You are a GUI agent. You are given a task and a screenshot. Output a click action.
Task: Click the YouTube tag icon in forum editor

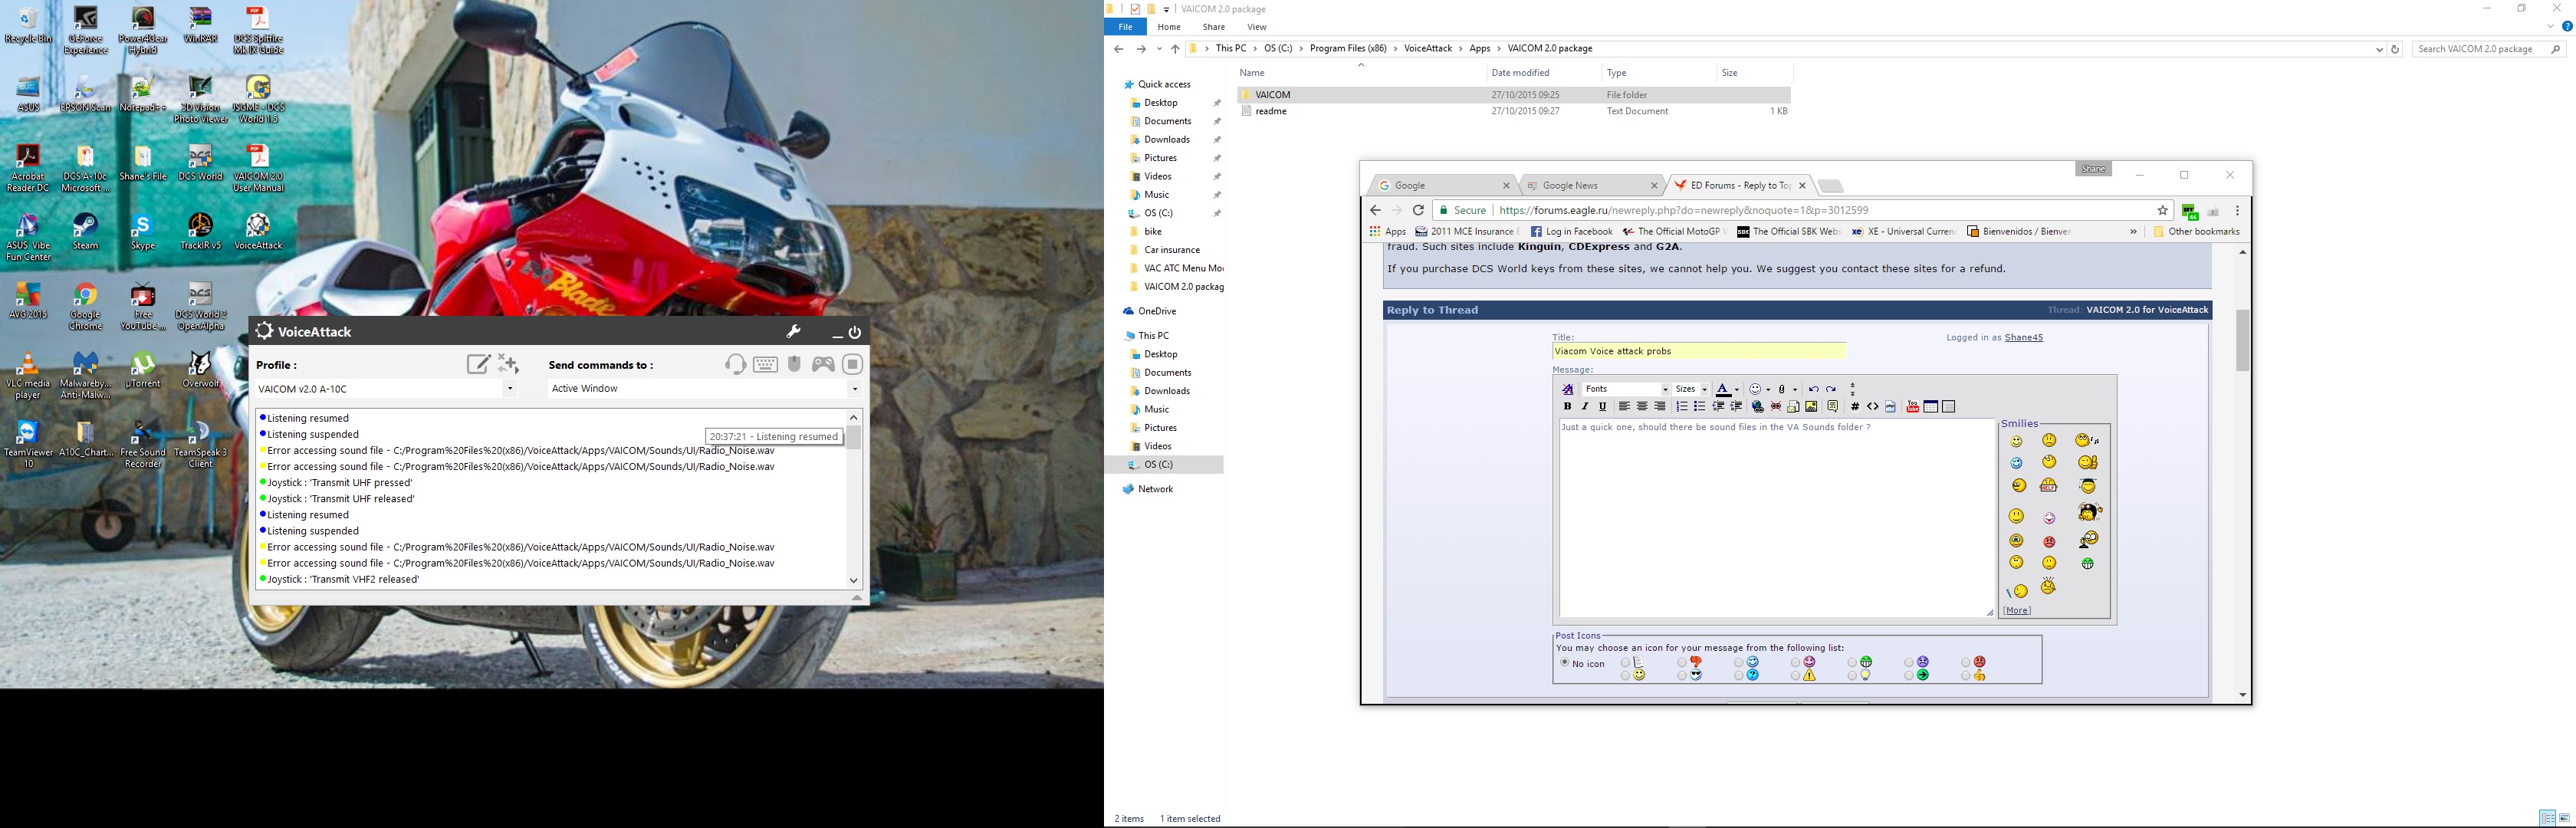coord(1913,407)
